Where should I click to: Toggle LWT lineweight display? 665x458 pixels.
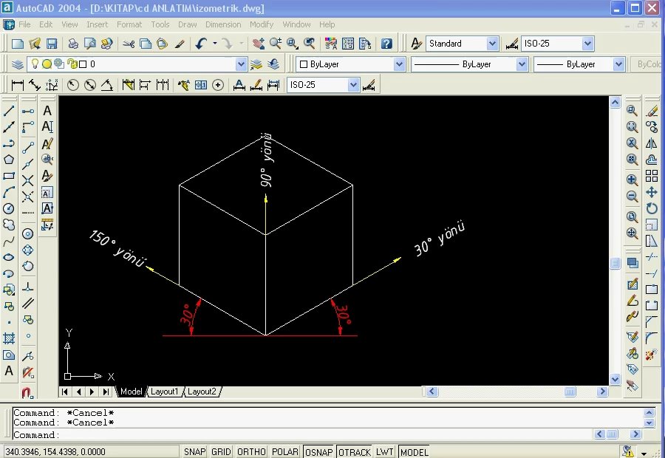(385, 452)
